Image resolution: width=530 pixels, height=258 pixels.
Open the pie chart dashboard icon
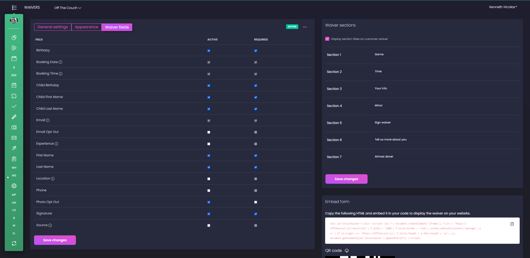click(x=14, y=37)
